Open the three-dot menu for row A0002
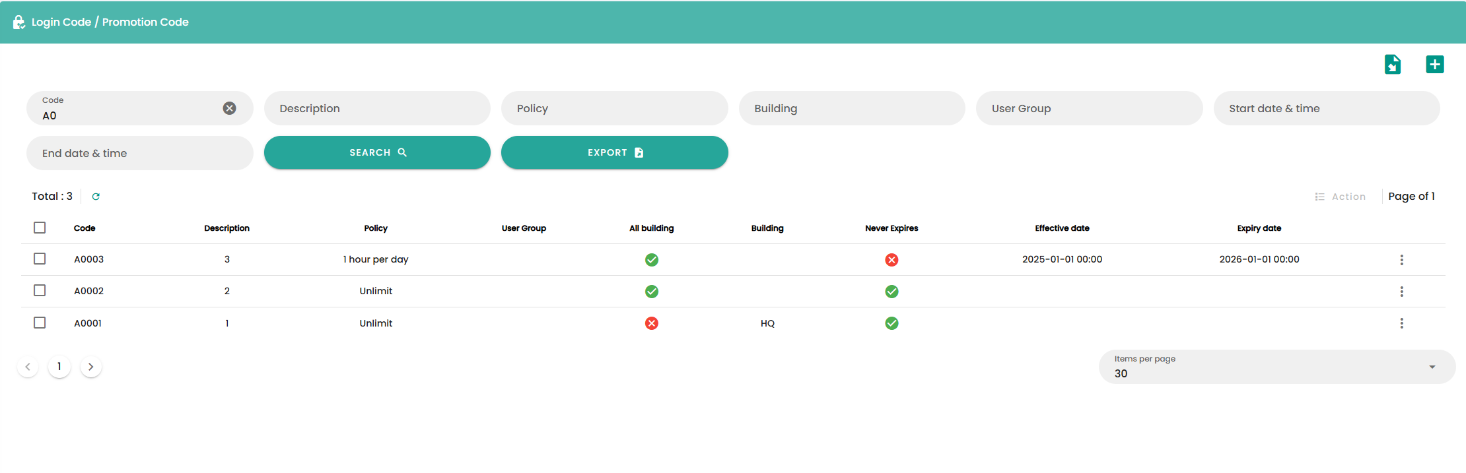The height and width of the screenshot is (473, 1466). tap(1401, 292)
